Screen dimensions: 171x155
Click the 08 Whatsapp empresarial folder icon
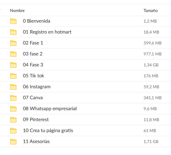[13, 109]
